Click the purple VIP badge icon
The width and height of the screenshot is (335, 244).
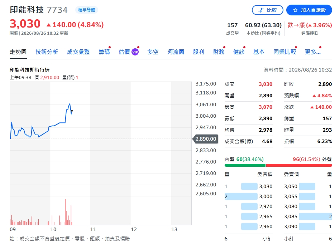pos(135,52)
